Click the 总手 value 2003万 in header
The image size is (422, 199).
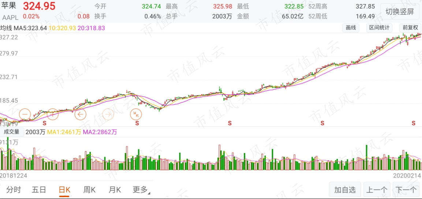pos(222,16)
